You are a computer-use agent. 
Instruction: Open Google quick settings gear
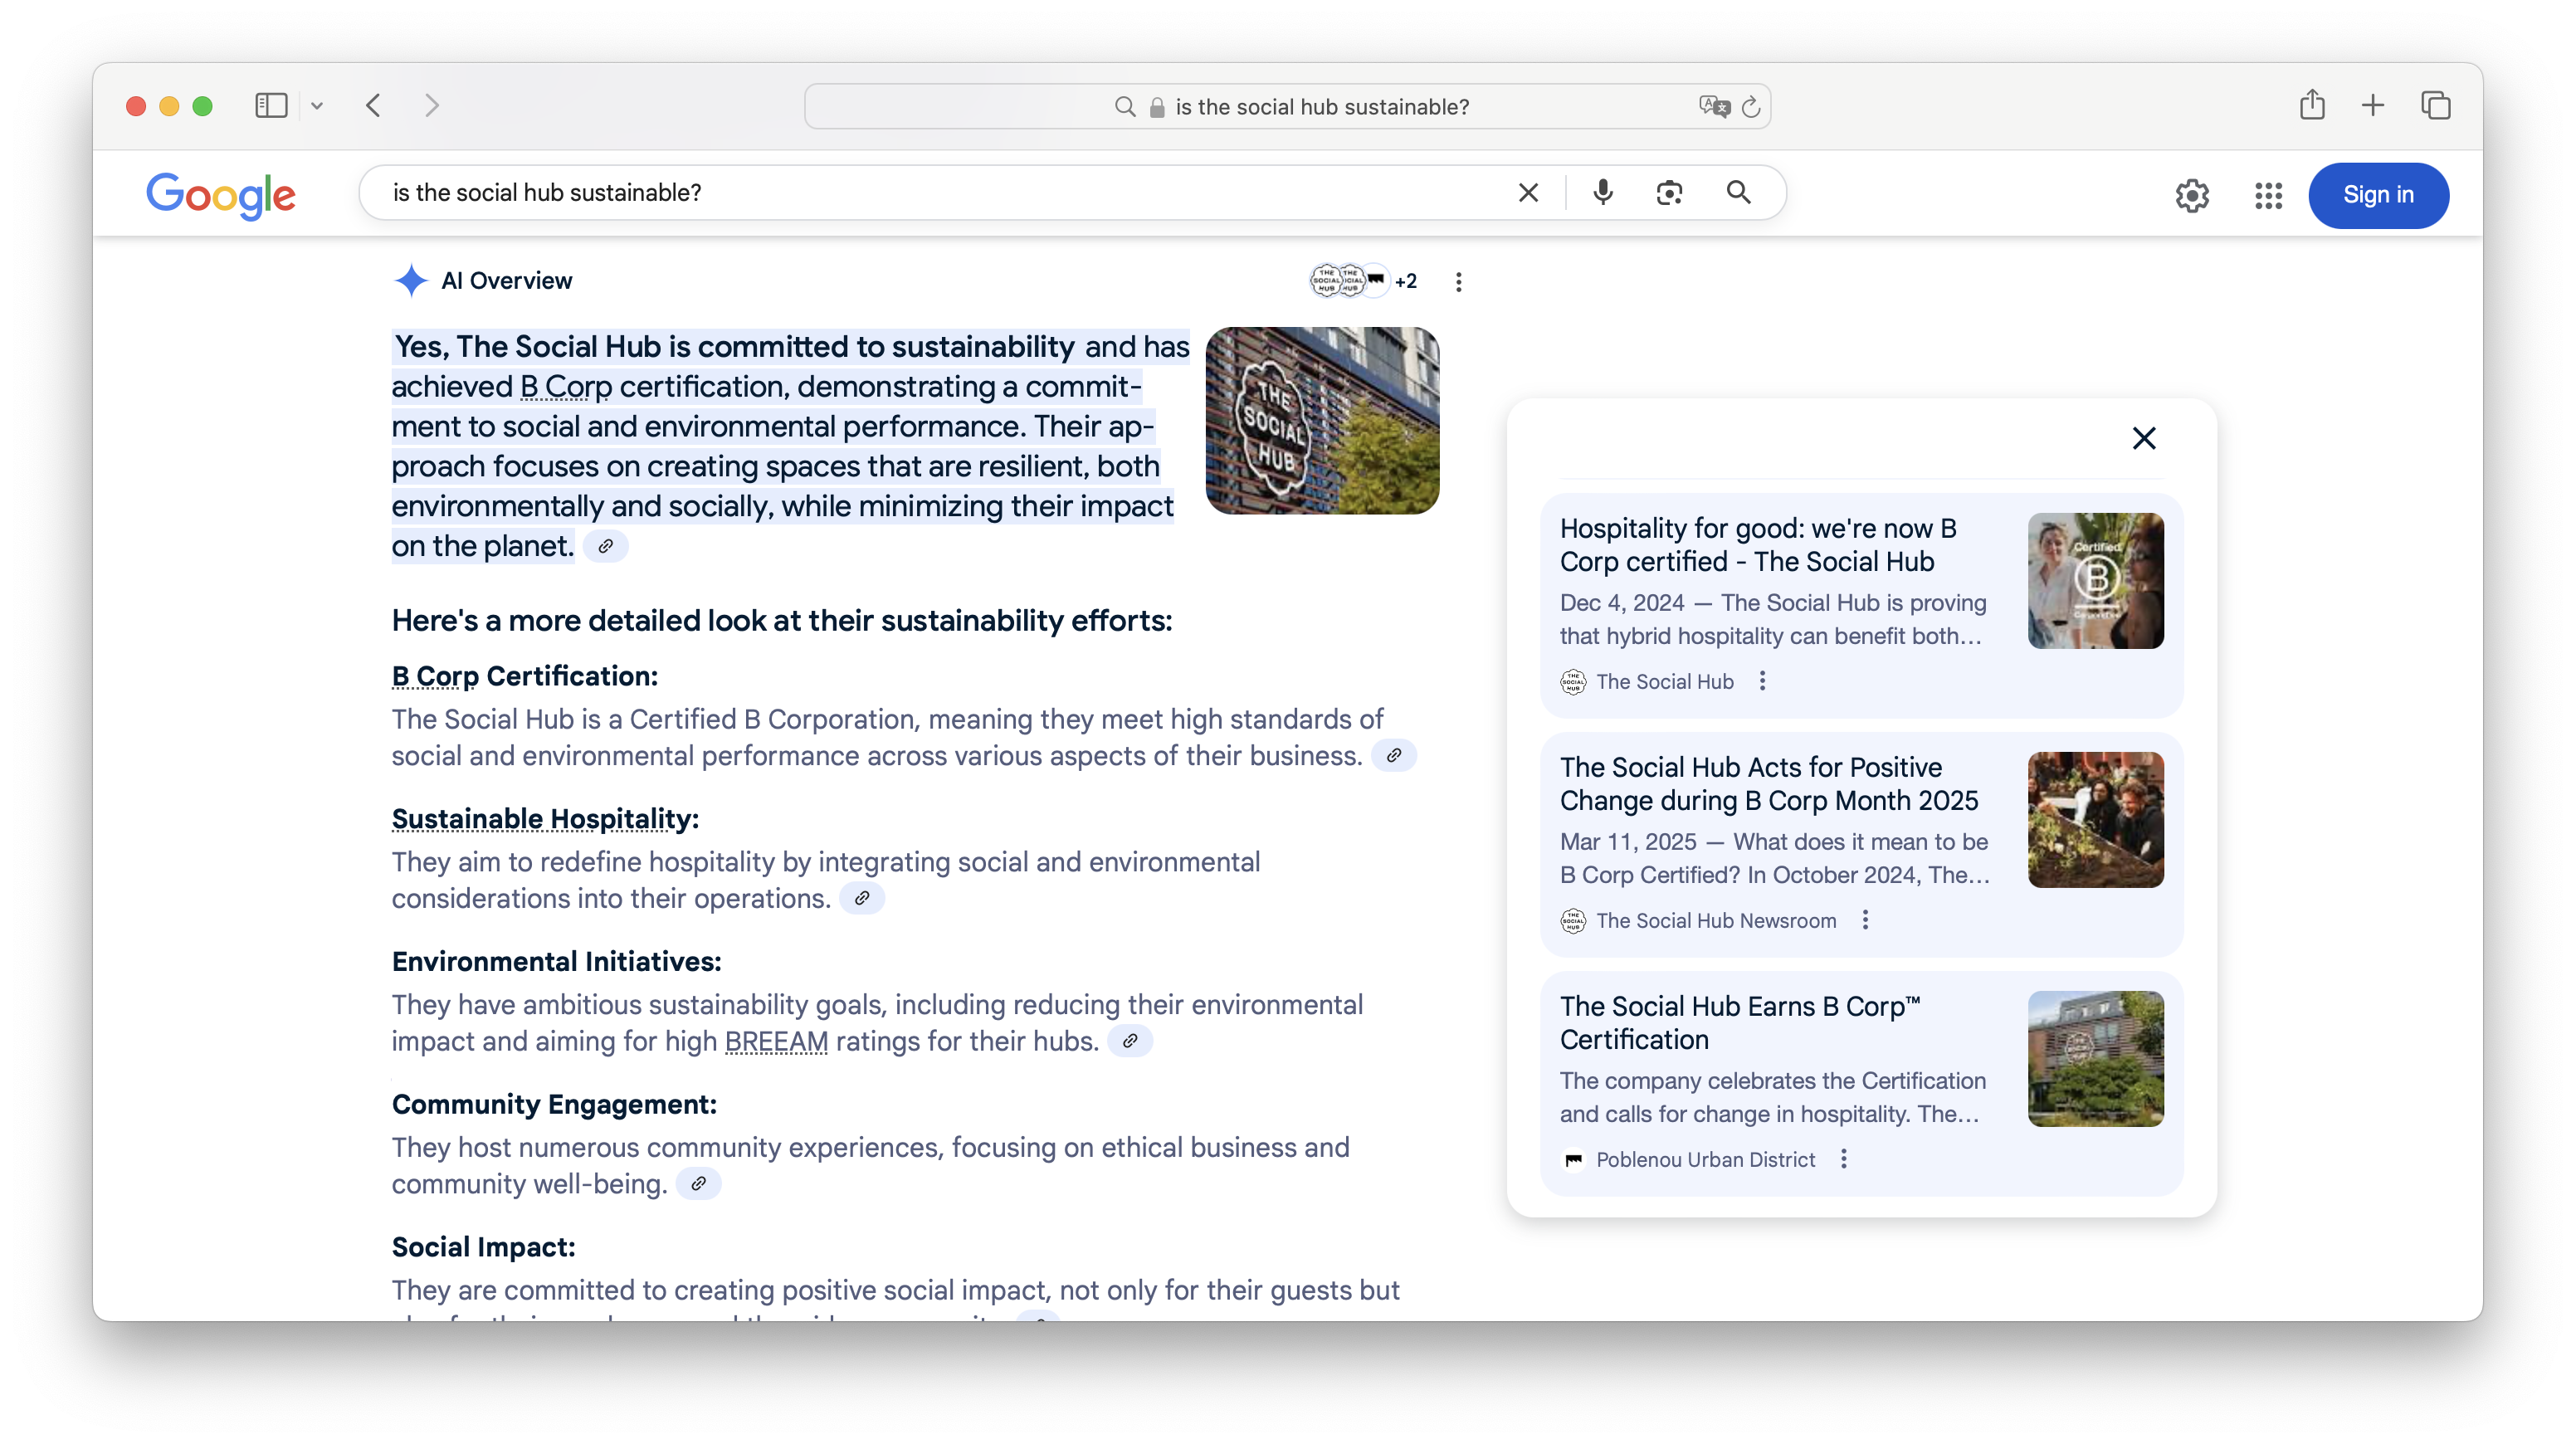[2192, 196]
